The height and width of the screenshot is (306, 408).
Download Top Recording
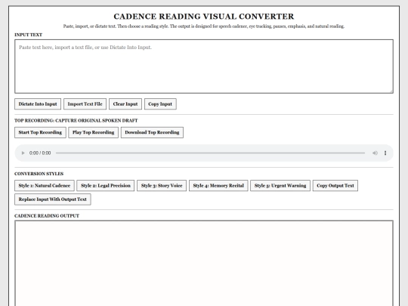point(152,132)
